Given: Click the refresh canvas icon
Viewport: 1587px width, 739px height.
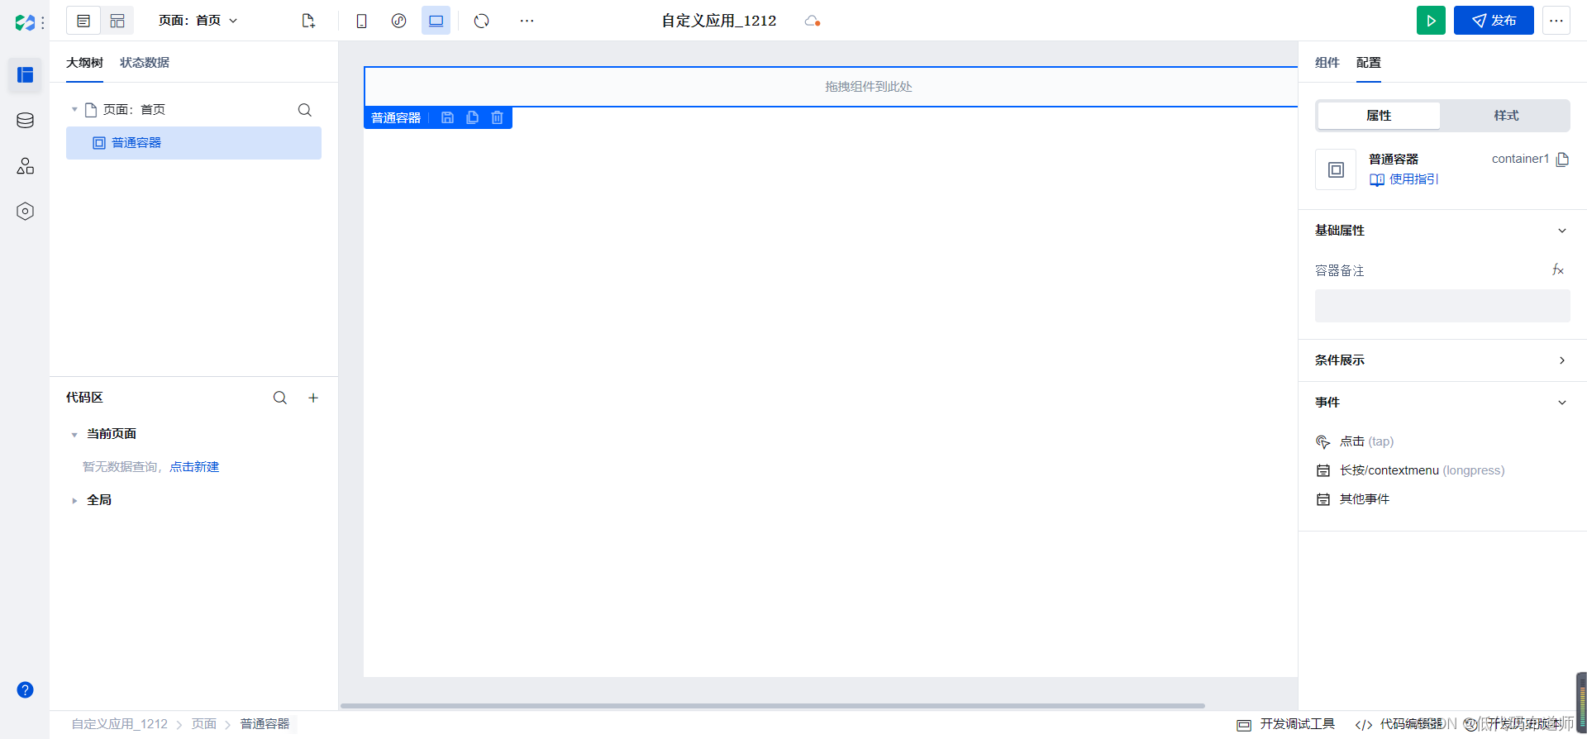Looking at the screenshot, I should pyautogui.click(x=482, y=21).
